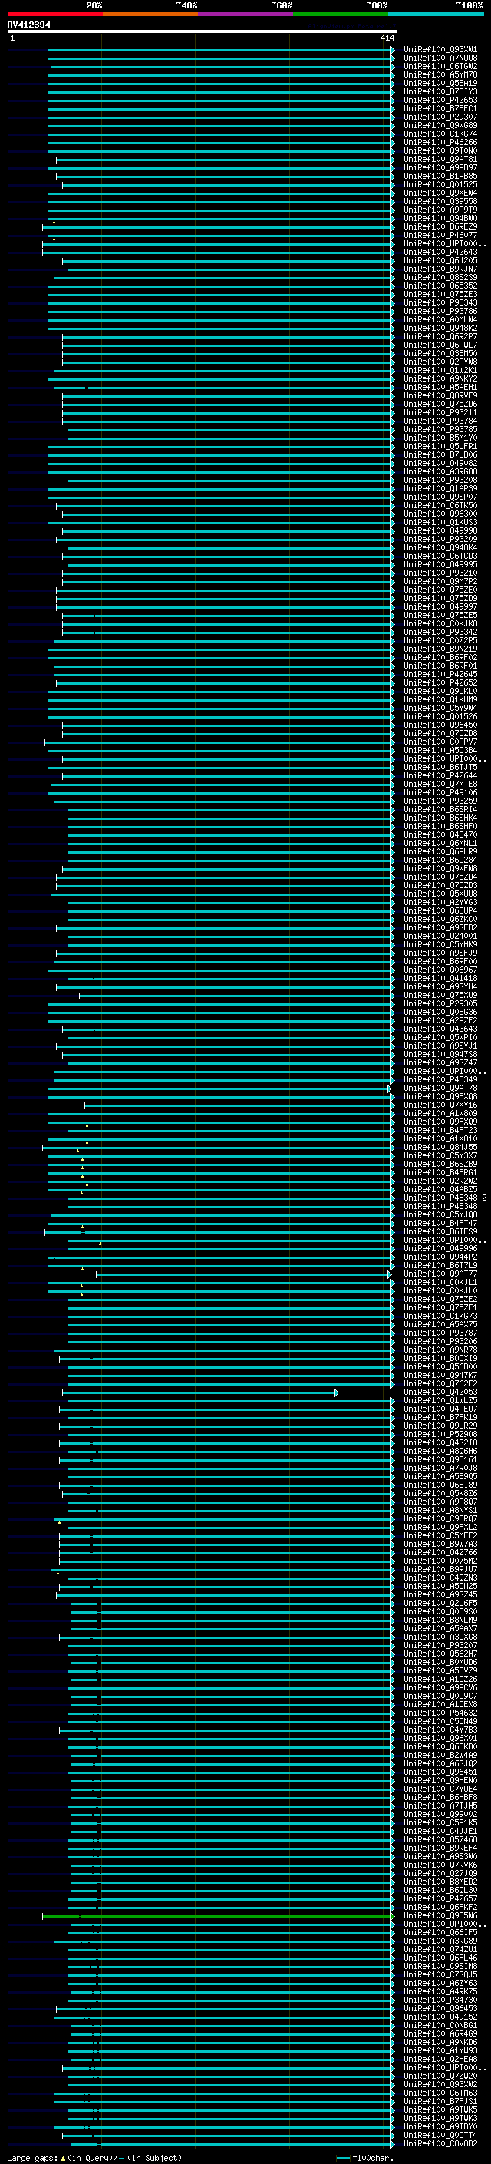Select hit label UniRef100_A1X809
Viewport: 491px width, 2164px height.
[440, 1113]
